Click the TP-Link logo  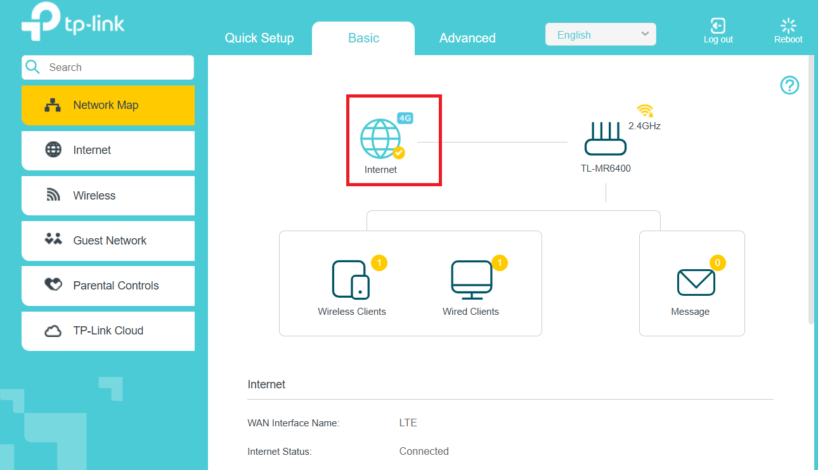click(x=73, y=25)
